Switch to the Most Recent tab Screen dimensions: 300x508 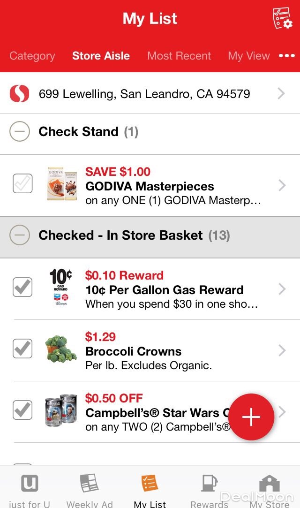tap(179, 56)
